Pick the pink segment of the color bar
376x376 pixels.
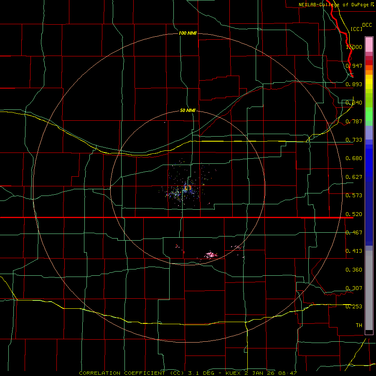(369, 45)
